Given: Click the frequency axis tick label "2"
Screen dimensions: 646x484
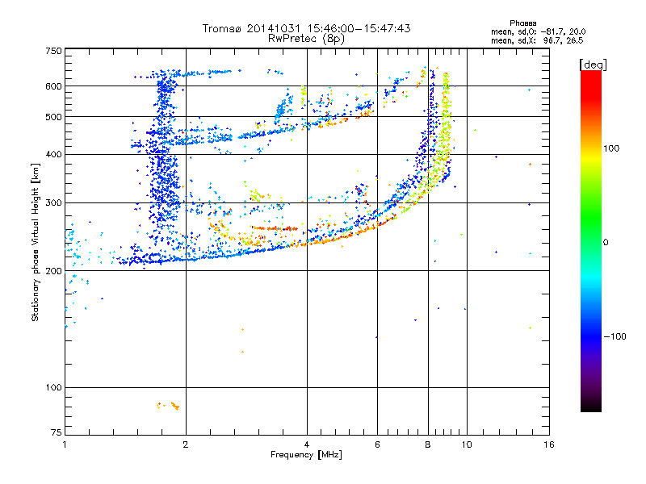Looking at the screenshot, I should (x=186, y=444).
